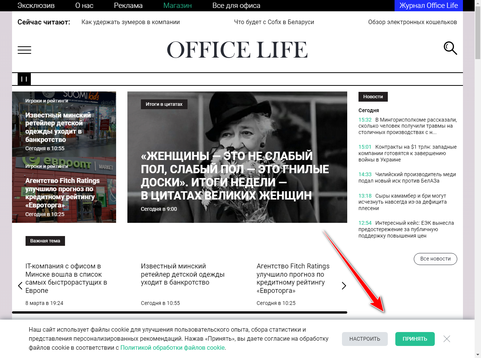Click the OFFICE LIFE logo
This screenshot has height=358, width=481.
(x=237, y=49)
